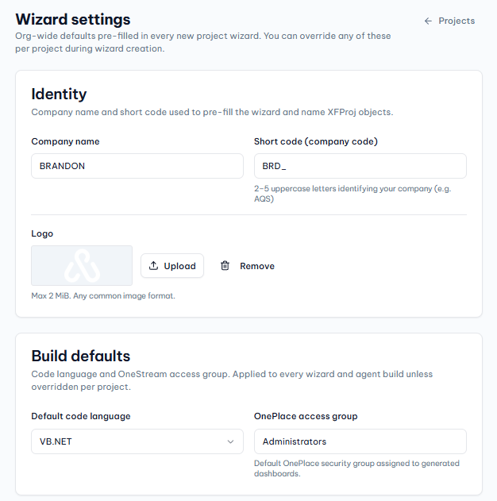The image size is (497, 501).
Task: Click the OnePlace access group label
Action: 306,416
